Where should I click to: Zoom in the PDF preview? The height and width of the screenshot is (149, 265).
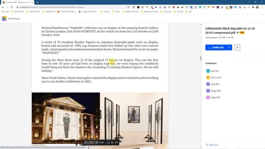(112, 142)
